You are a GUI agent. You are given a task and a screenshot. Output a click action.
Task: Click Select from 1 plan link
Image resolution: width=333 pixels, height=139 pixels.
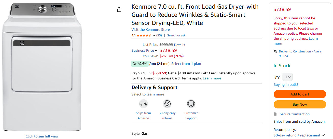(186, 64)
